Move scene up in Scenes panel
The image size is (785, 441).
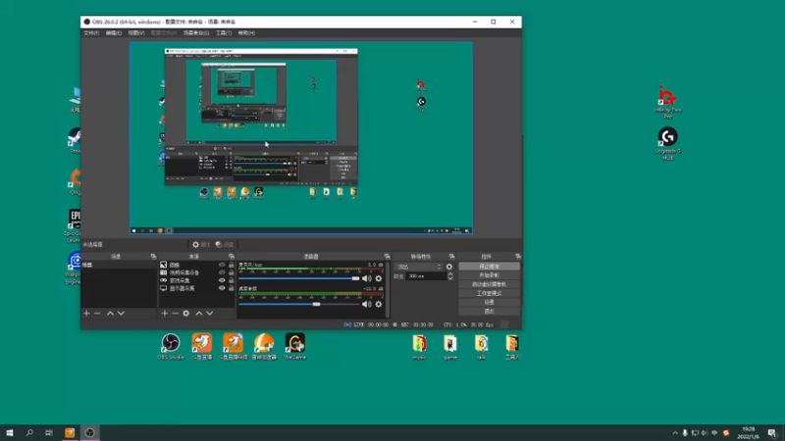(110, 313)
